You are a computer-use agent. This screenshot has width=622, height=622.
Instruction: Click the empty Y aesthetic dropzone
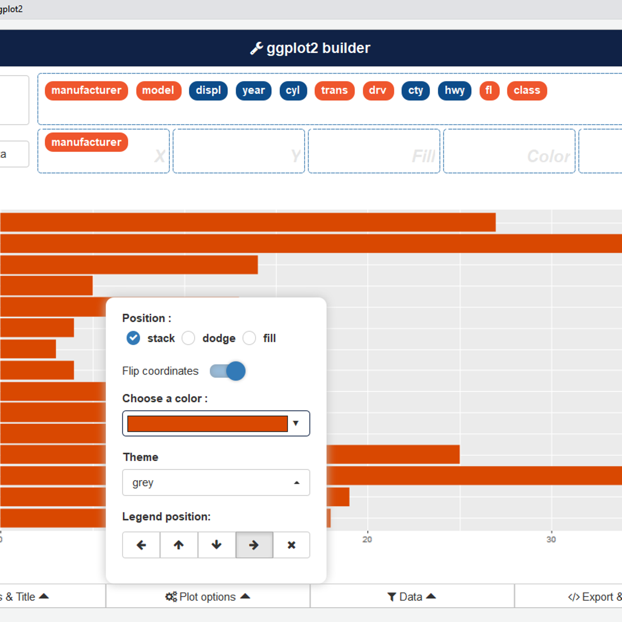coord(239,151)
